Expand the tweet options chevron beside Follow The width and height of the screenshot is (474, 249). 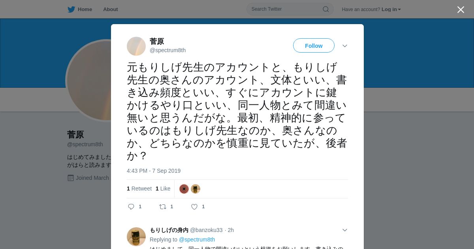click(345, 46)
